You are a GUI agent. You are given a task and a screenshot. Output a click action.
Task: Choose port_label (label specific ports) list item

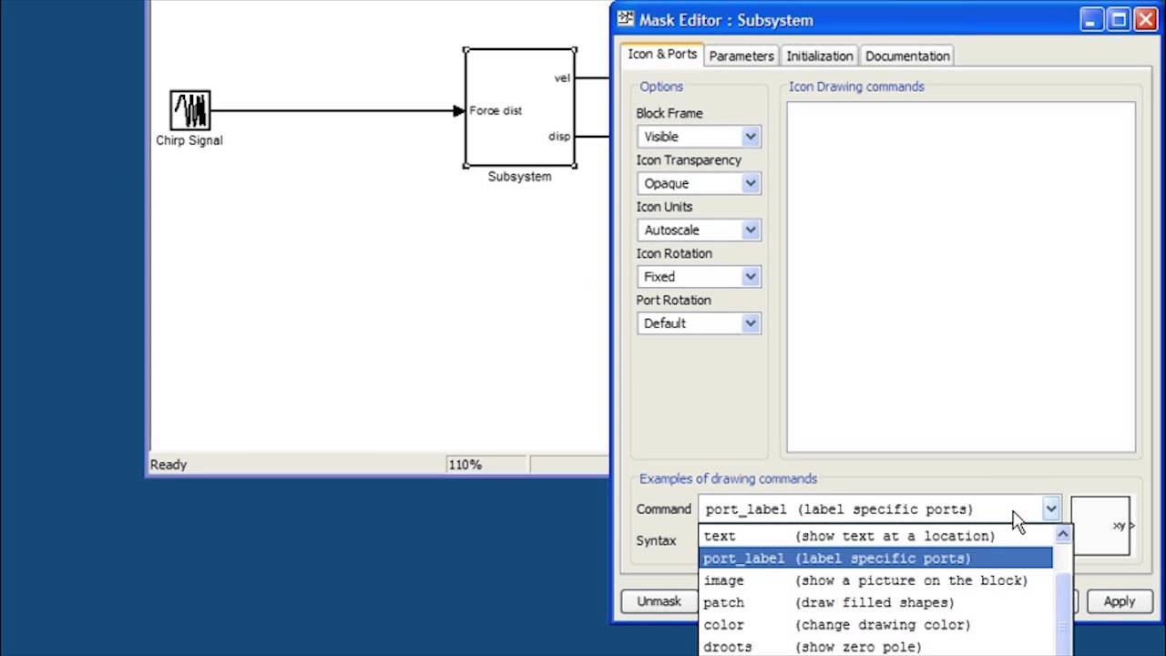point(876,558)
